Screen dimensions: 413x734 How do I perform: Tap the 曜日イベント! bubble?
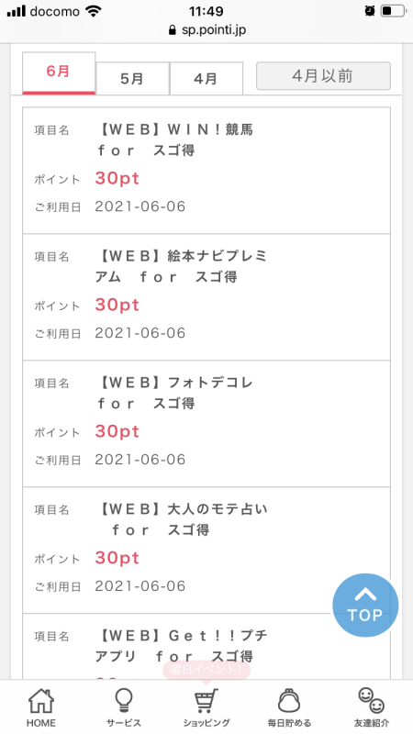click(206, 670)
